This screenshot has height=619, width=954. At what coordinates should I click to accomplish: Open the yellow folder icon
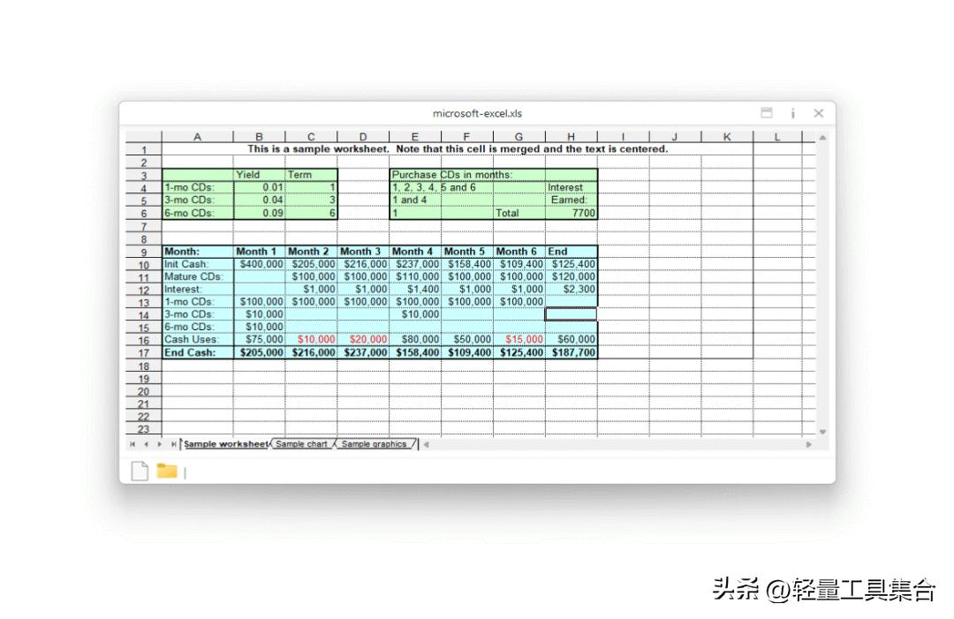tap(167, 470)
